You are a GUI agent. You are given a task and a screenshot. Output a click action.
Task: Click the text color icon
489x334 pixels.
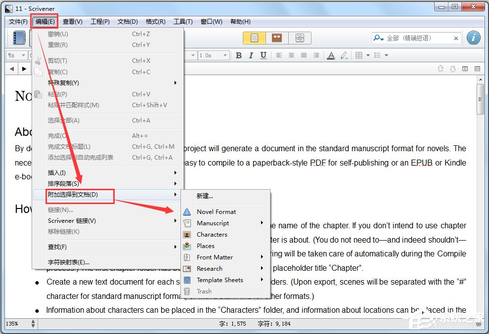pyautogui.click(x=331, y=55)
